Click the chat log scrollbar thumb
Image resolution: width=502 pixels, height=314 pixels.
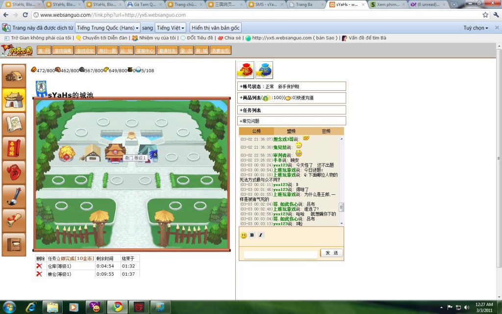(341, 207)
